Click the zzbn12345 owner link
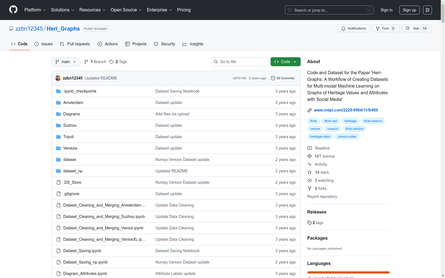Screen dimensions: 445x278 (29, 29)
